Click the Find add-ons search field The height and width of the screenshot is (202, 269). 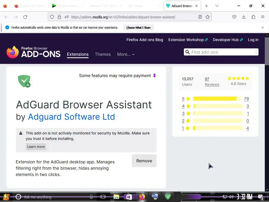(x=221, y=52)
